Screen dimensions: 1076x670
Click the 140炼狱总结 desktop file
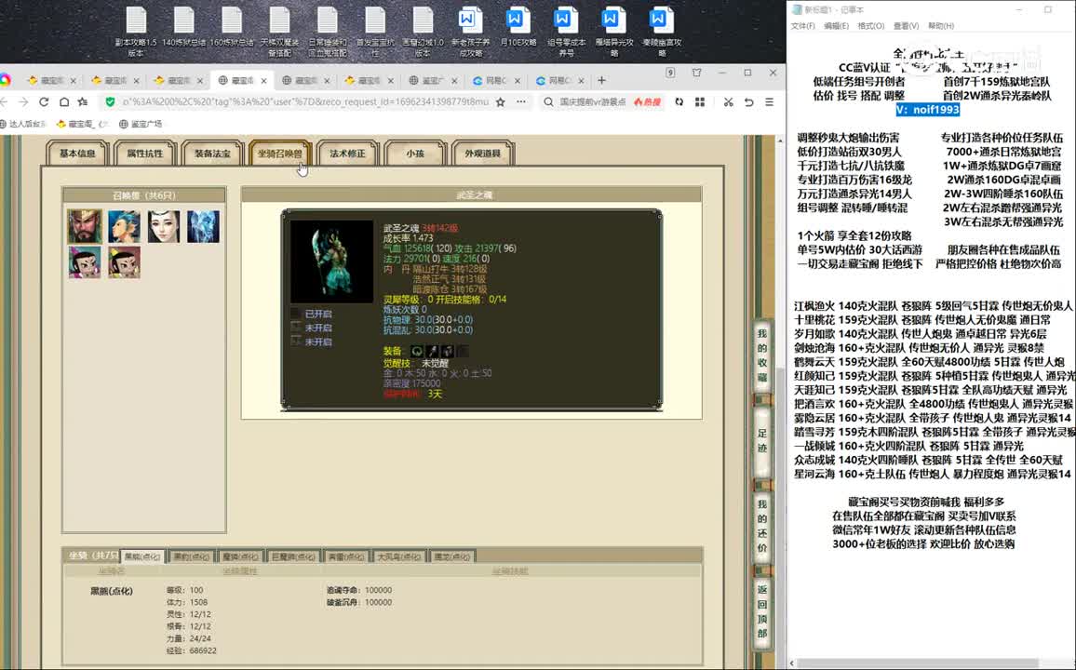point(184,27)
